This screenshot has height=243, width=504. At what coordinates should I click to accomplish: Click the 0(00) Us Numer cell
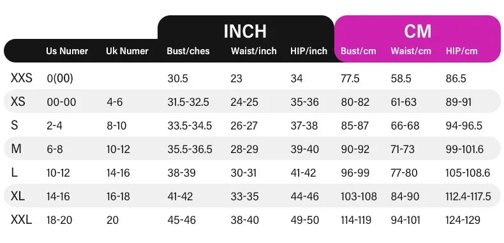tap(60, 78)
